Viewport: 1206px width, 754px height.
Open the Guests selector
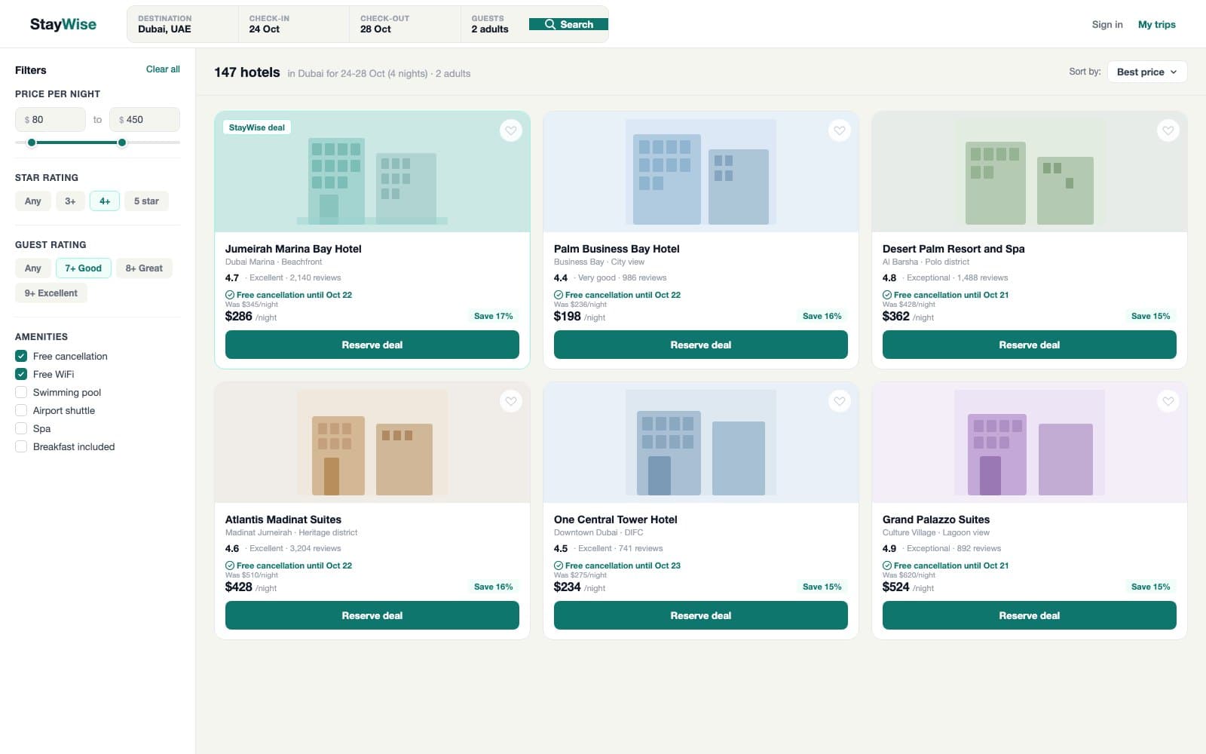(494, 24)
